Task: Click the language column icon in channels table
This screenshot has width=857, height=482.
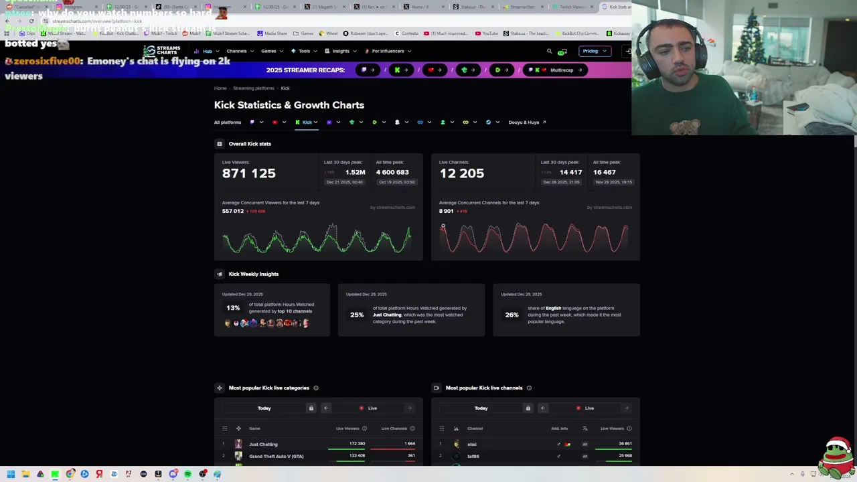Action: (x=585, y=428)
